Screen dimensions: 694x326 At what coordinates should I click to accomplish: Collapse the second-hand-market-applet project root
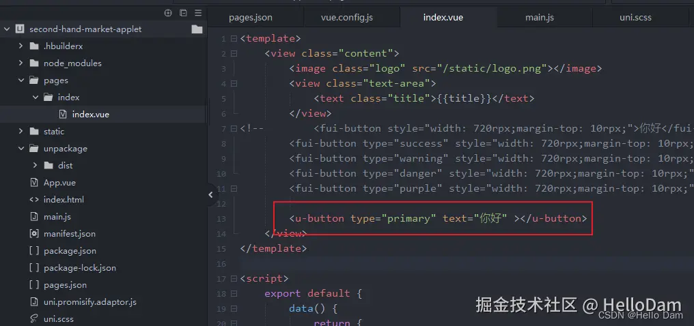[6, 29]
